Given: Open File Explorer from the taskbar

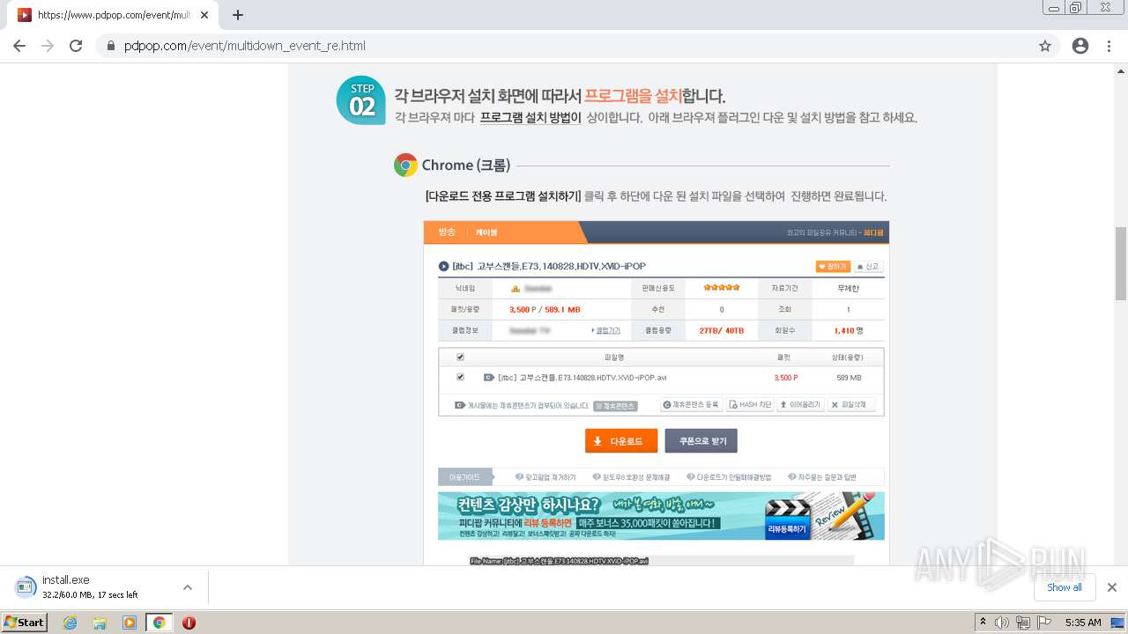Looking at the screenshot, I should pyautogui.click(x=100, y=623).
